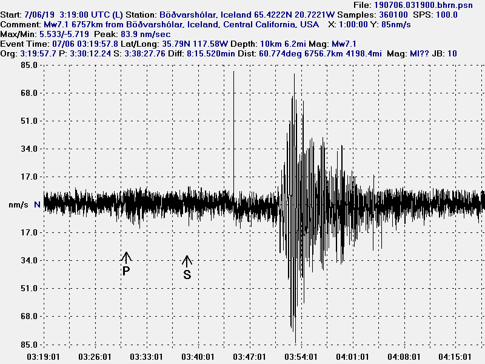Click Dist value 60.774deg 6756.7km 4198.4mi
Screen dimensions: 485x364
click(320, 53)
